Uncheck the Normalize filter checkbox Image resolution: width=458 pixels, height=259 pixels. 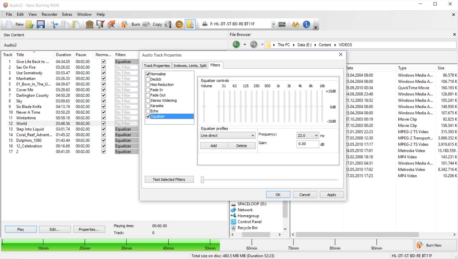[x=148, y=74]
